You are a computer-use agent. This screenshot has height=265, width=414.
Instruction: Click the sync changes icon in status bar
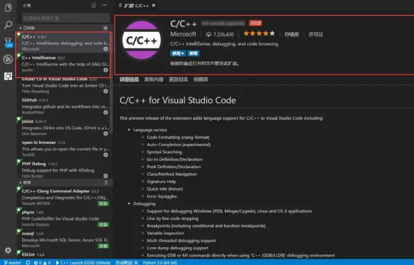click(28, 262)
